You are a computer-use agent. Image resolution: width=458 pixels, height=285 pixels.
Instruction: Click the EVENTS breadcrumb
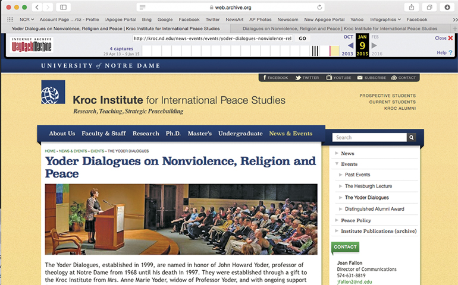coord(98,151)
